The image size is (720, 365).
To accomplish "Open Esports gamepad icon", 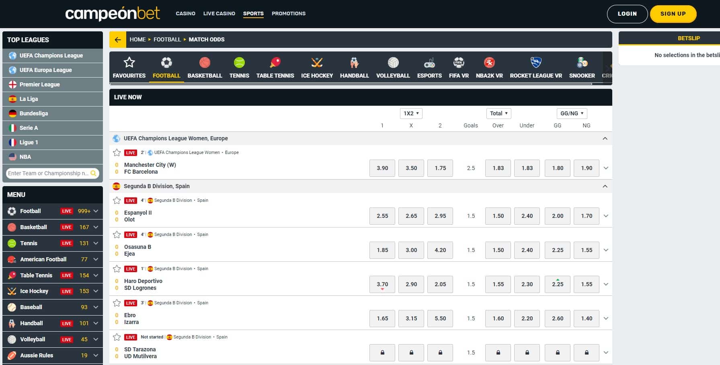I will coord(429,62).
